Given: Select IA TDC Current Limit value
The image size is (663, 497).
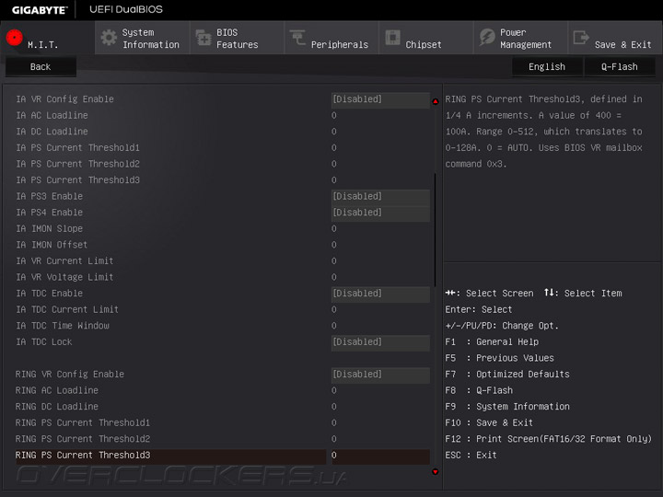Looking at the screenshot, I should click(334, 310).
